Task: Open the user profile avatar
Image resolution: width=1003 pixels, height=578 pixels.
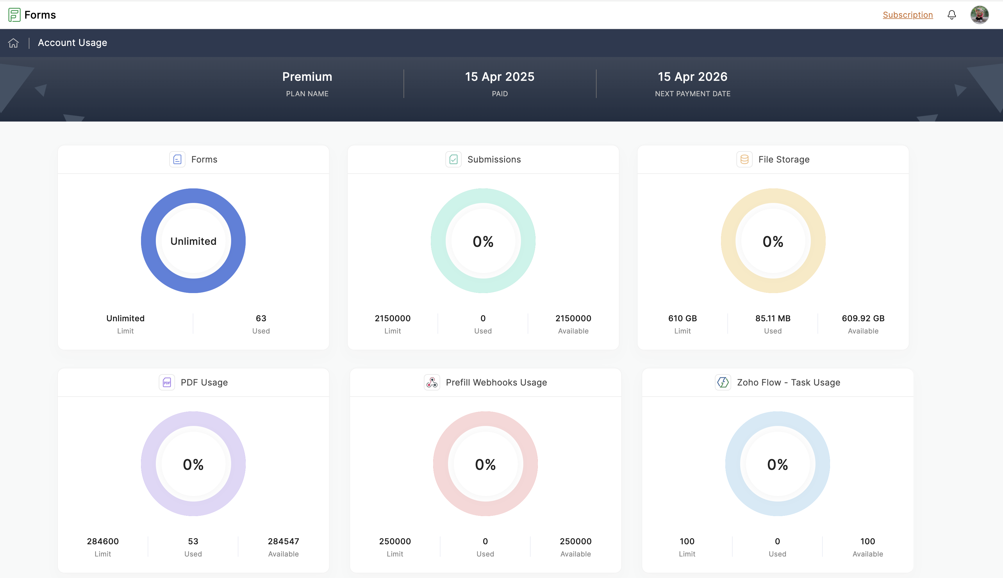Action: click(979, 15)
